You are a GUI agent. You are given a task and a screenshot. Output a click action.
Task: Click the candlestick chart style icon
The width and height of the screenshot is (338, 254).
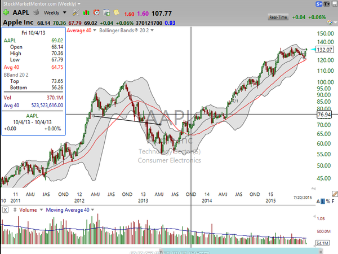[x=86, y=12]
